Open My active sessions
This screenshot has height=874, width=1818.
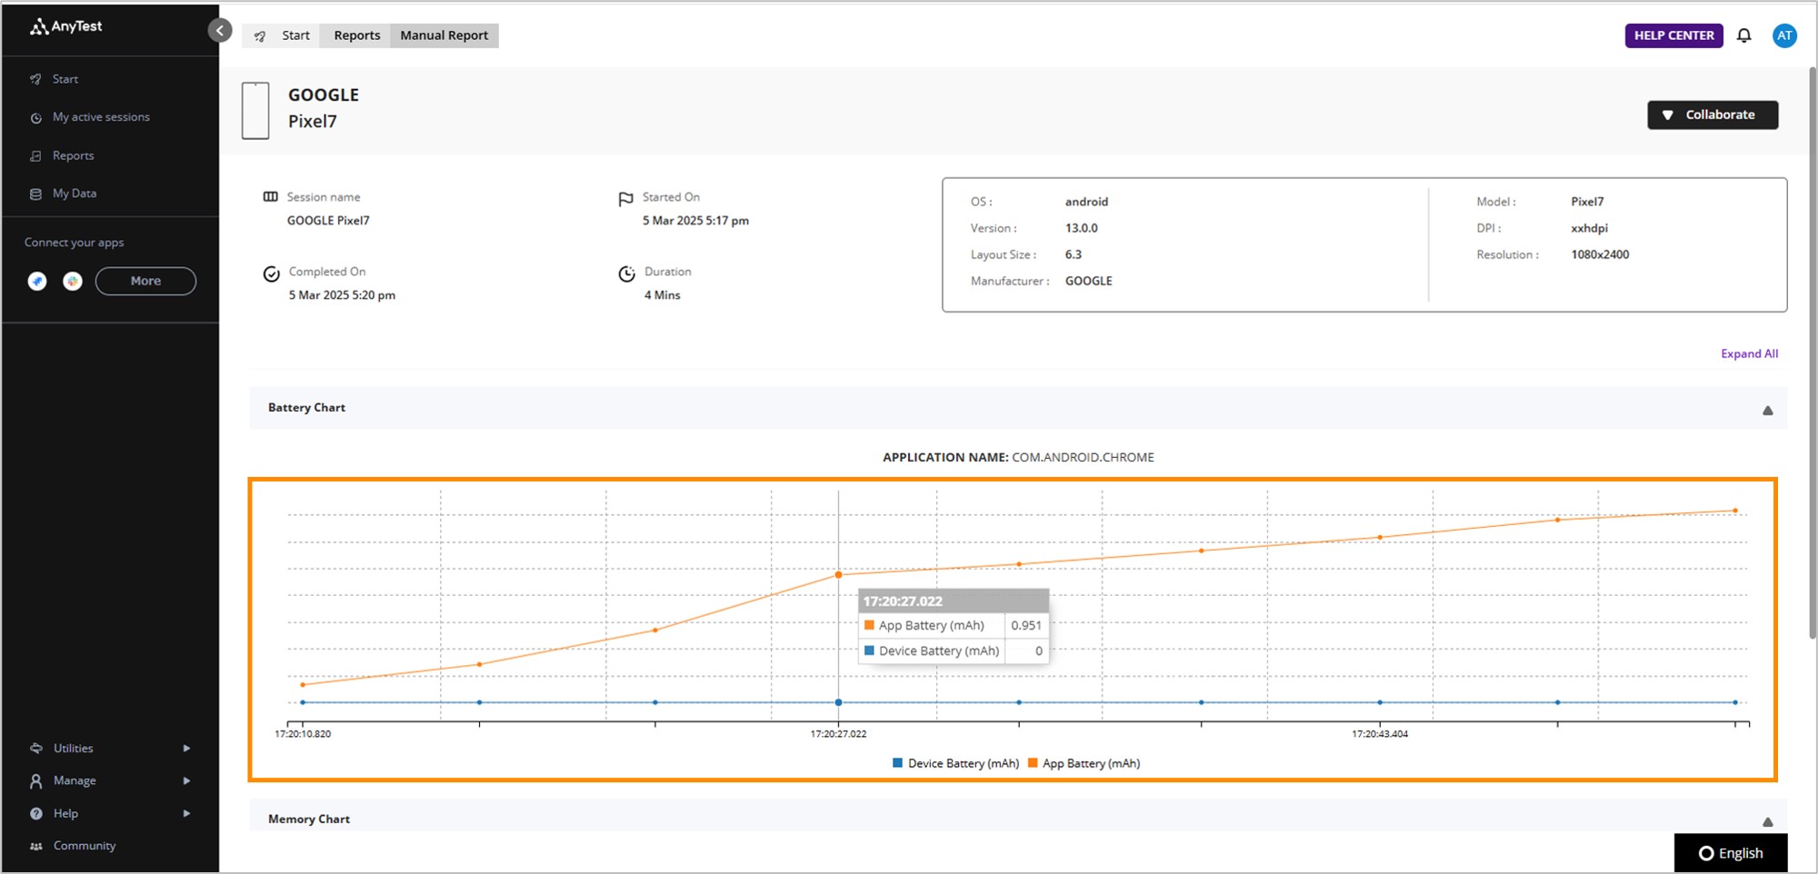click(101, 117)
